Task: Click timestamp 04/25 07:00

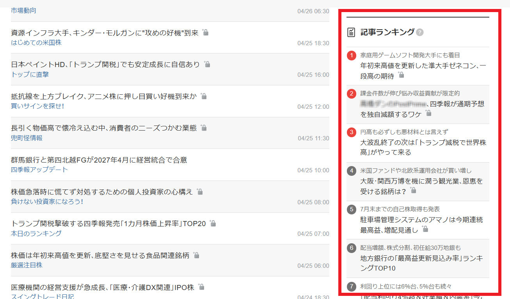Action: (x=313, y=234)
